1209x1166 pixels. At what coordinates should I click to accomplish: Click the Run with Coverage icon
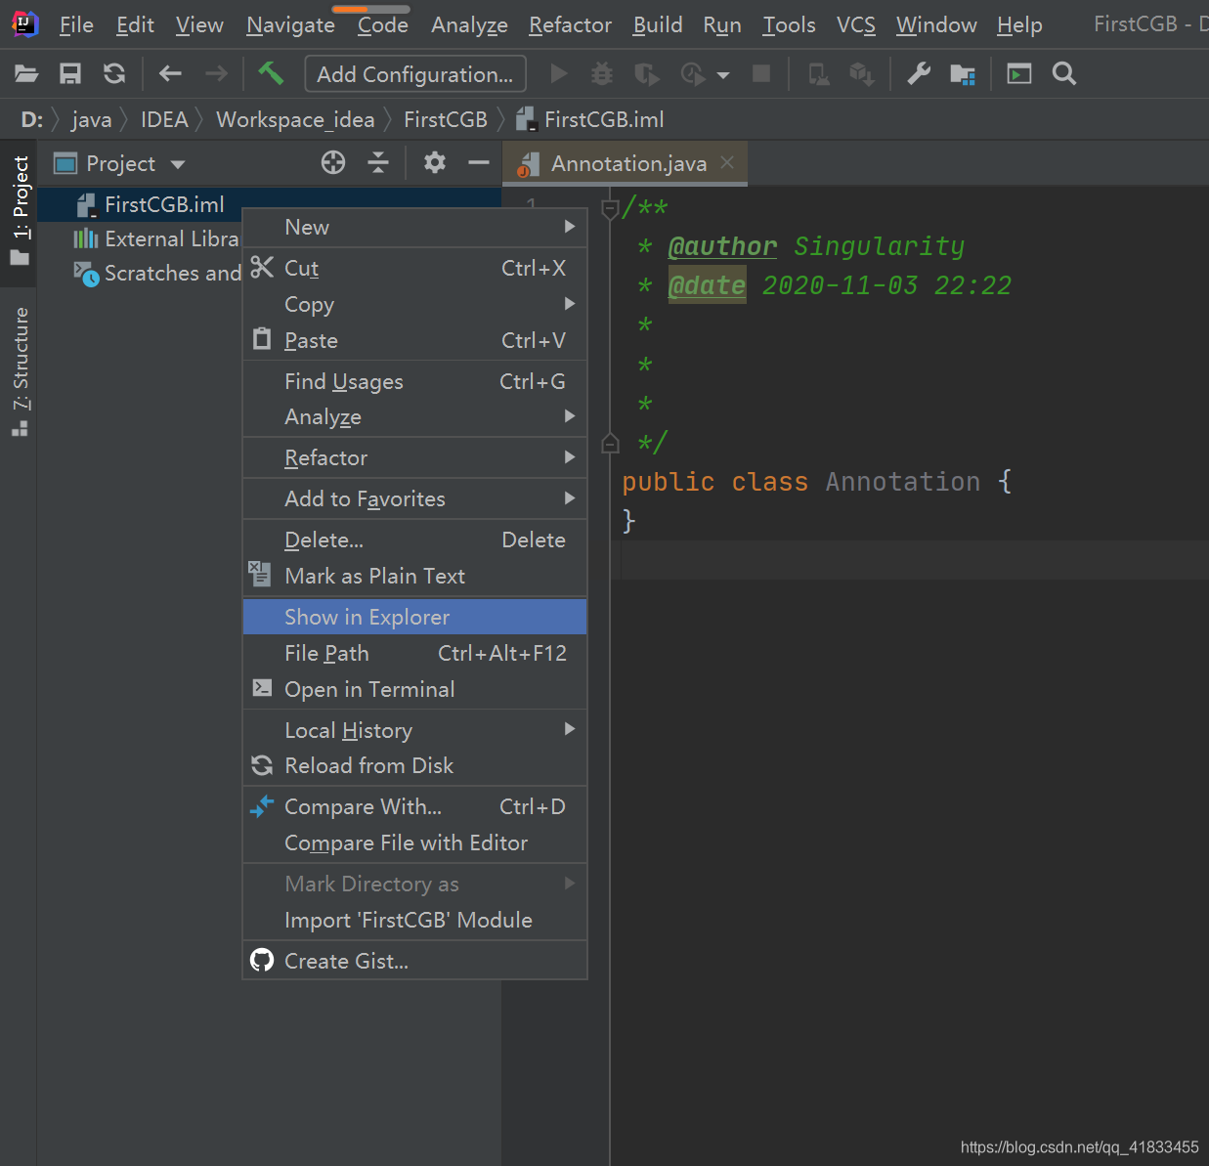646,73
